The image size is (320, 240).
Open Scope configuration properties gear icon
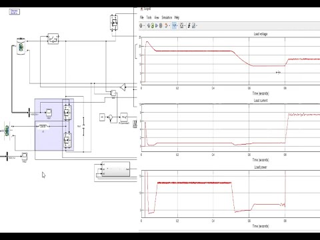pyautogui.click(x=141, y=26)
